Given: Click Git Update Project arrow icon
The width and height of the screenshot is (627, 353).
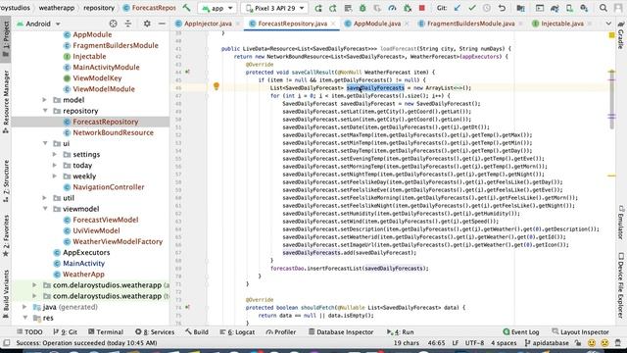Looking at the screenshot, I should [458, 8].
